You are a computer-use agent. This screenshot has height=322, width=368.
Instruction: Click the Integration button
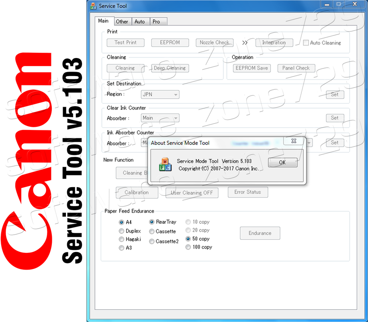click(x=274, y=43)
